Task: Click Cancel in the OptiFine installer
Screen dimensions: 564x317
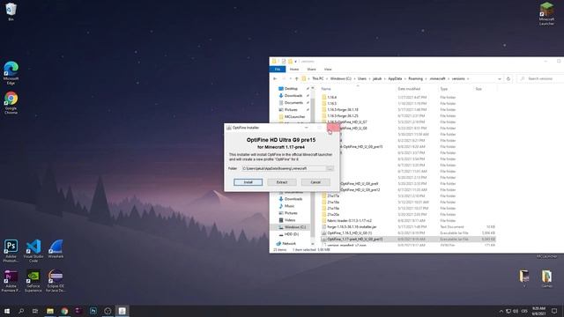Action: tap(315, 182)
